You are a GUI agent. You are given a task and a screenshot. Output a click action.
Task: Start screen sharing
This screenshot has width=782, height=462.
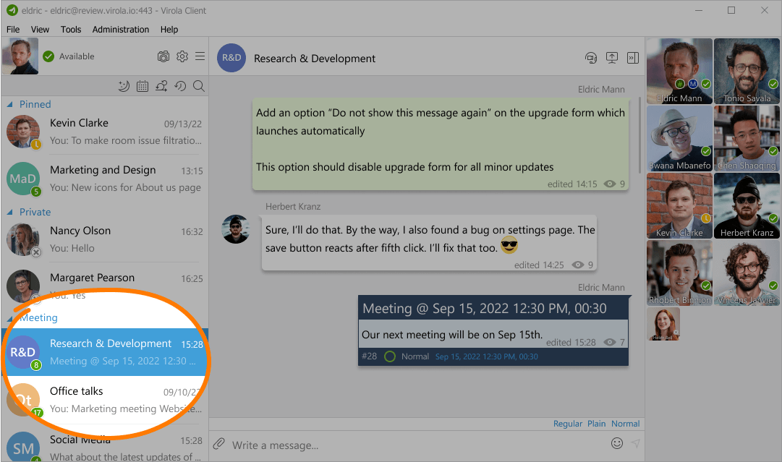point(612,58)
